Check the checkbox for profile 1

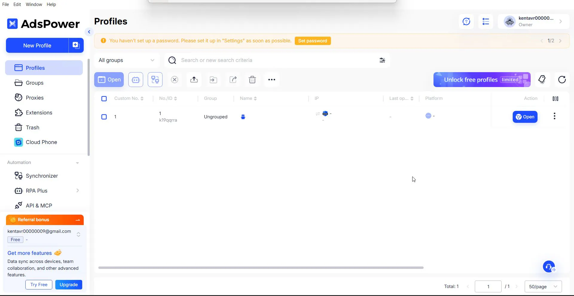point(104,117)
